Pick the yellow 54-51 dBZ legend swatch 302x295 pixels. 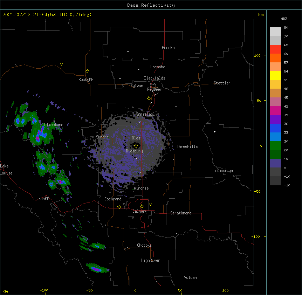275,76
